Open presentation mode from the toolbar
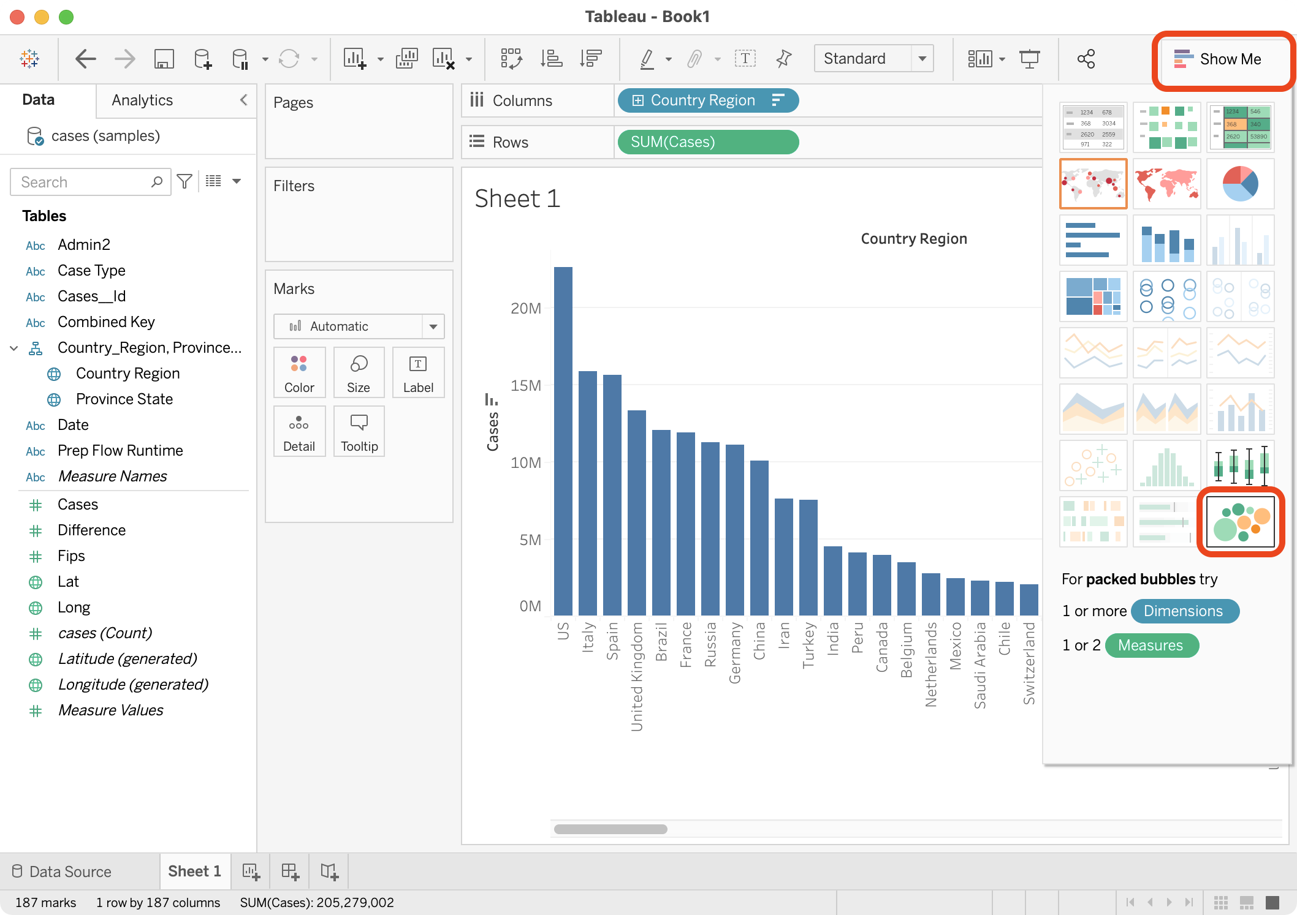This screenshot has height=915, width=1297. click(x=1029, y=59)
